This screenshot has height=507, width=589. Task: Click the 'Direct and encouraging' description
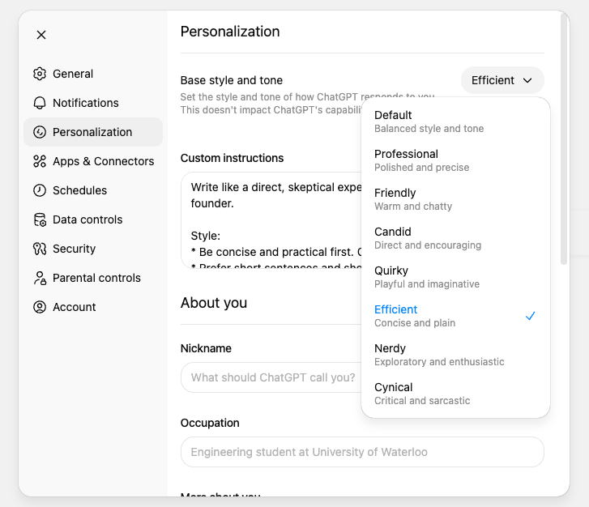click(428, 245)
